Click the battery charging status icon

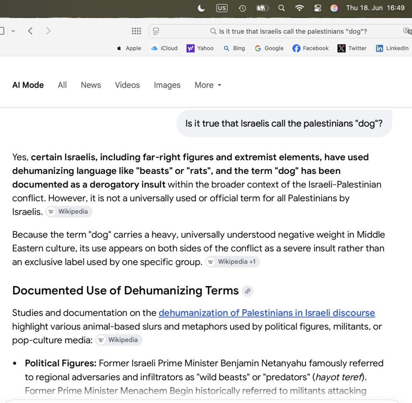(262, 8)
